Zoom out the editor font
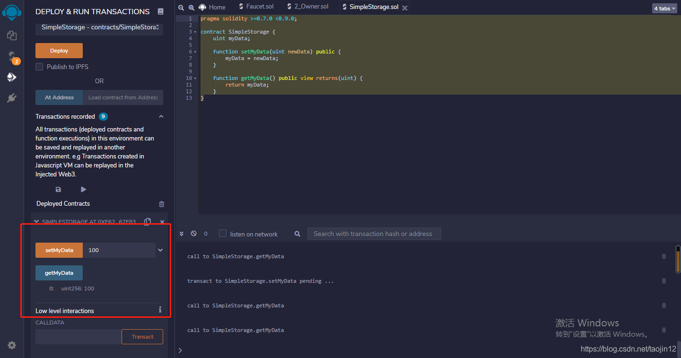 (182, 7)
